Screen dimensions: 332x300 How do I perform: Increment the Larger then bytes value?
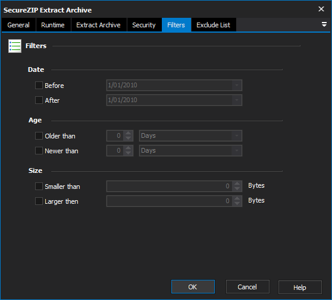click(x=237, y=198)
